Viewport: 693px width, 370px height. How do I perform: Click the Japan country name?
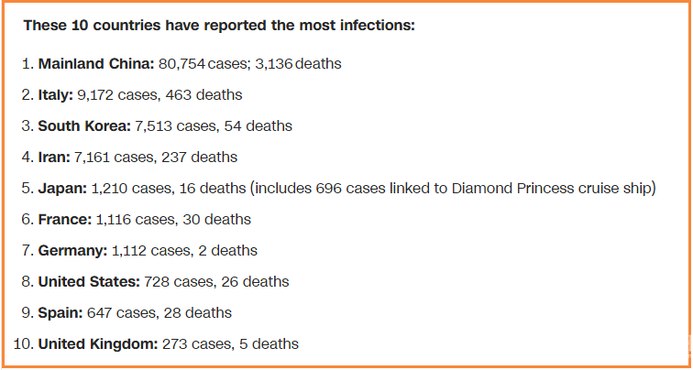pos(62,189)
